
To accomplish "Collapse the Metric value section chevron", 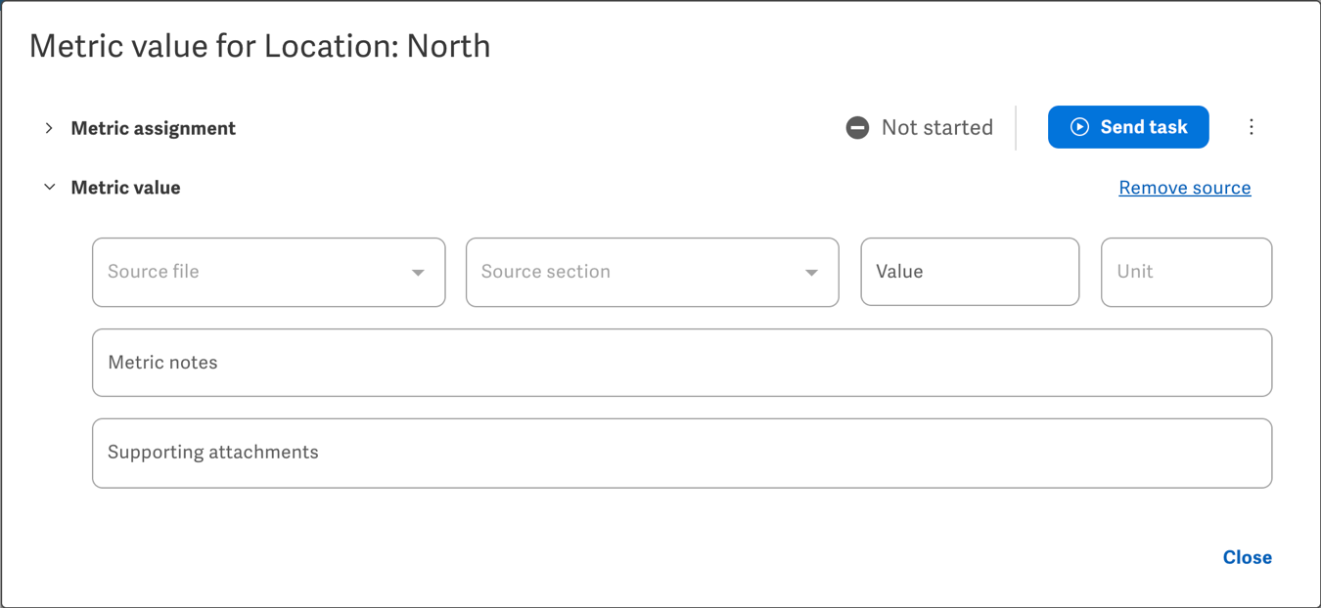I will pos(49,188).
